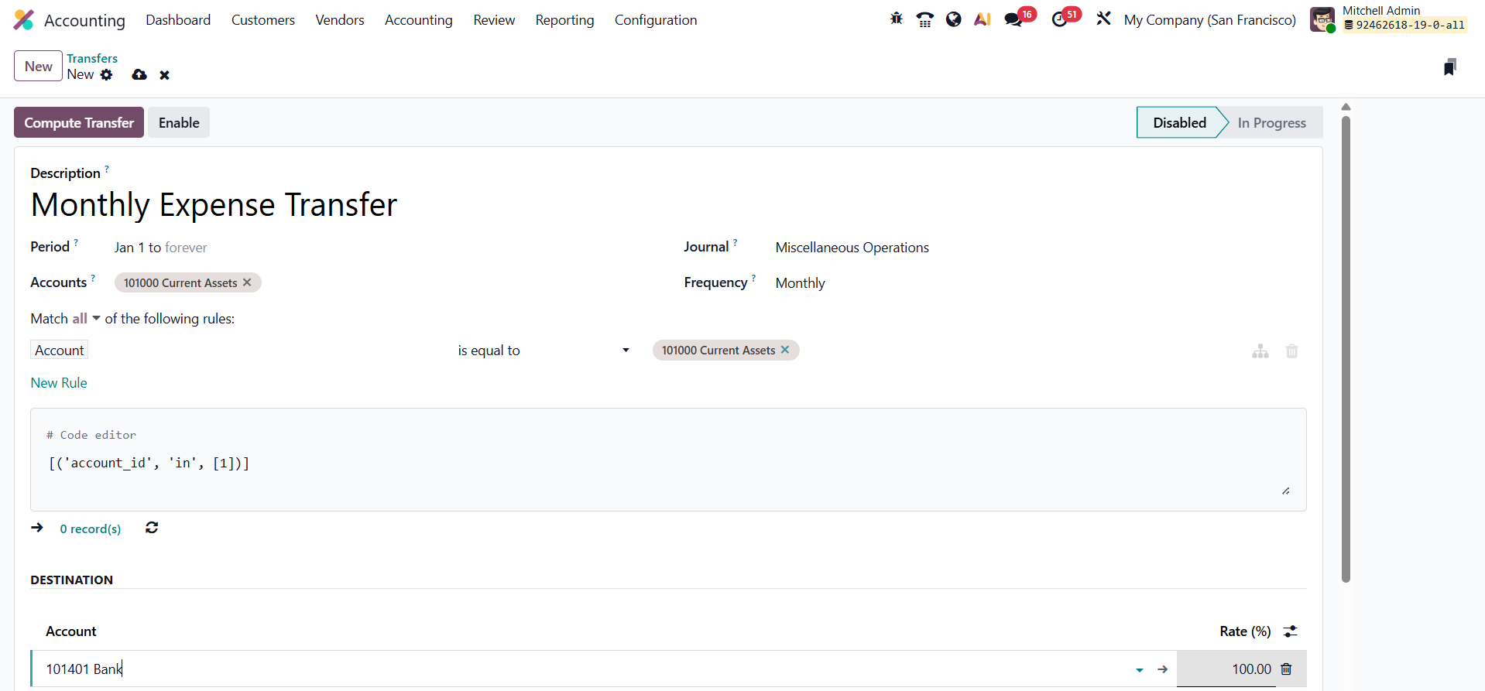The height and width of the screenshot is (691, 1485).
Task: Open the Customers menu
Action: coord(263,20)
